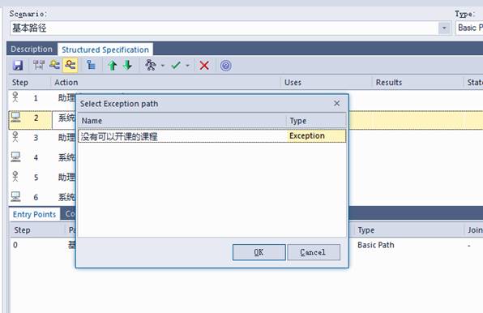Click the Exception type cell in the dialog

pyautogui.click(x=316, y=136)
